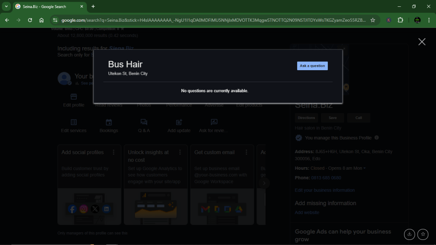Open the Chrome extensions puzzle icon
Screen dimensions: 436x245
point(399,20)
